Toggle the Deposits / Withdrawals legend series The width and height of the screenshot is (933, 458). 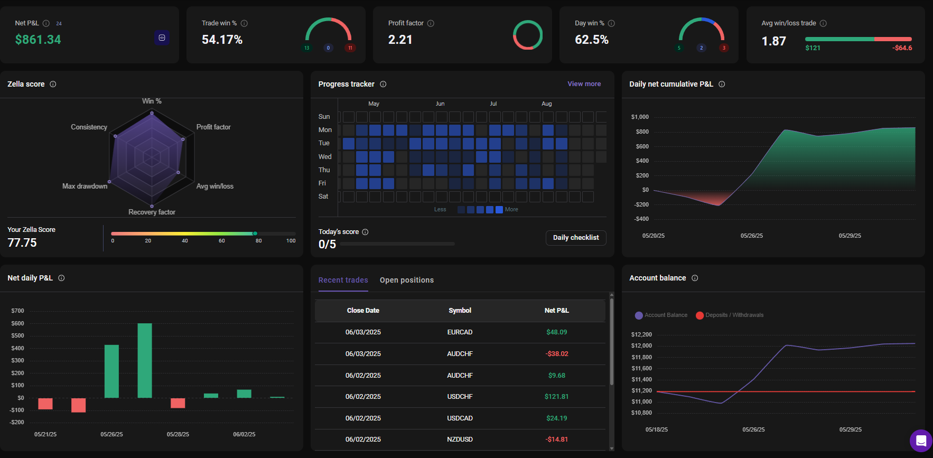click(730, 315)
